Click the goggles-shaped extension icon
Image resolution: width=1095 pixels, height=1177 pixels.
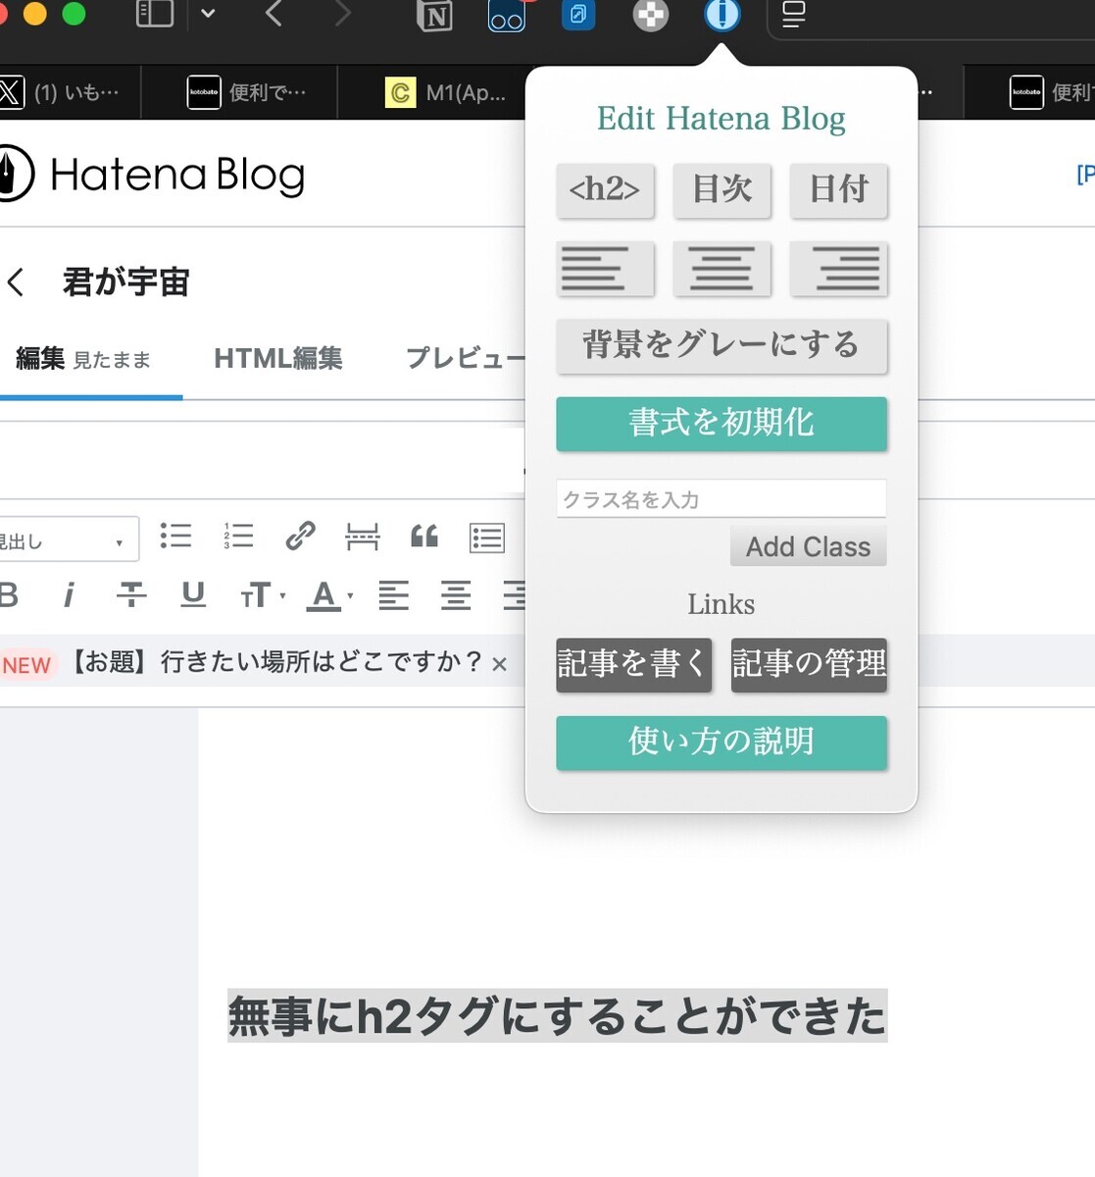pos(507,15)
